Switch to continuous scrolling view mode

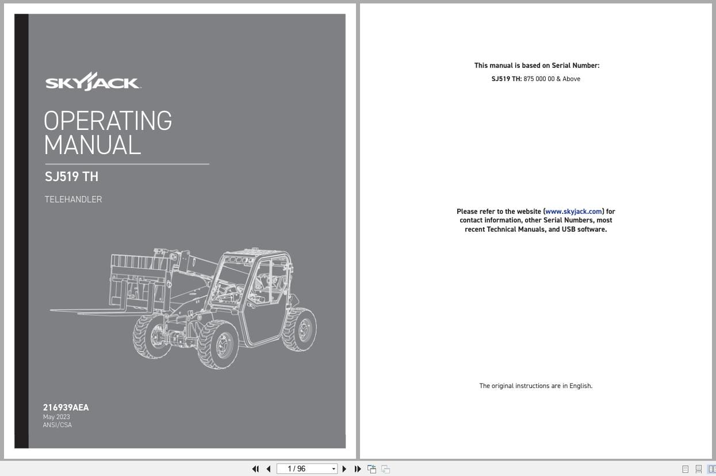(x=698, y=469)
